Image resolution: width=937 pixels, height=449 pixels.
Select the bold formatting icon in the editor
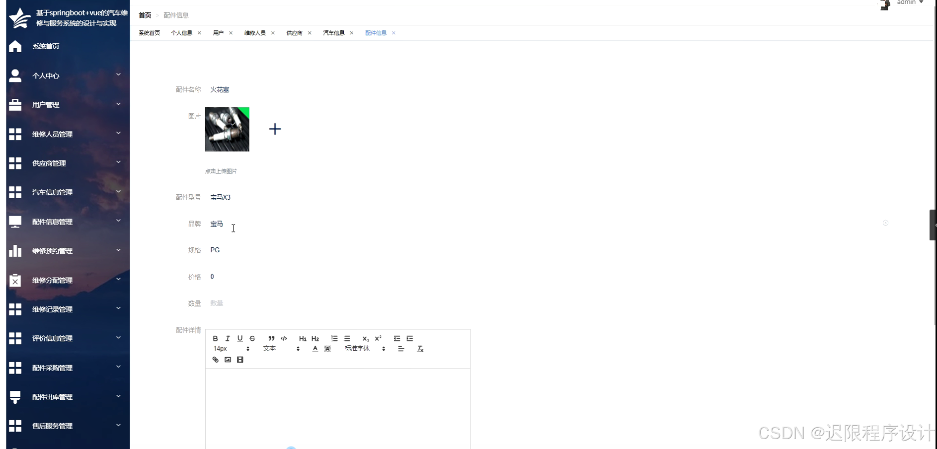(x=215, y=338)
